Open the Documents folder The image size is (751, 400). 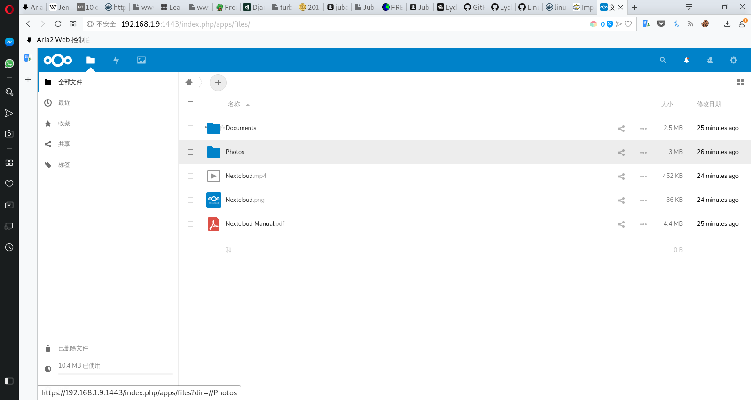pos(241,128)
